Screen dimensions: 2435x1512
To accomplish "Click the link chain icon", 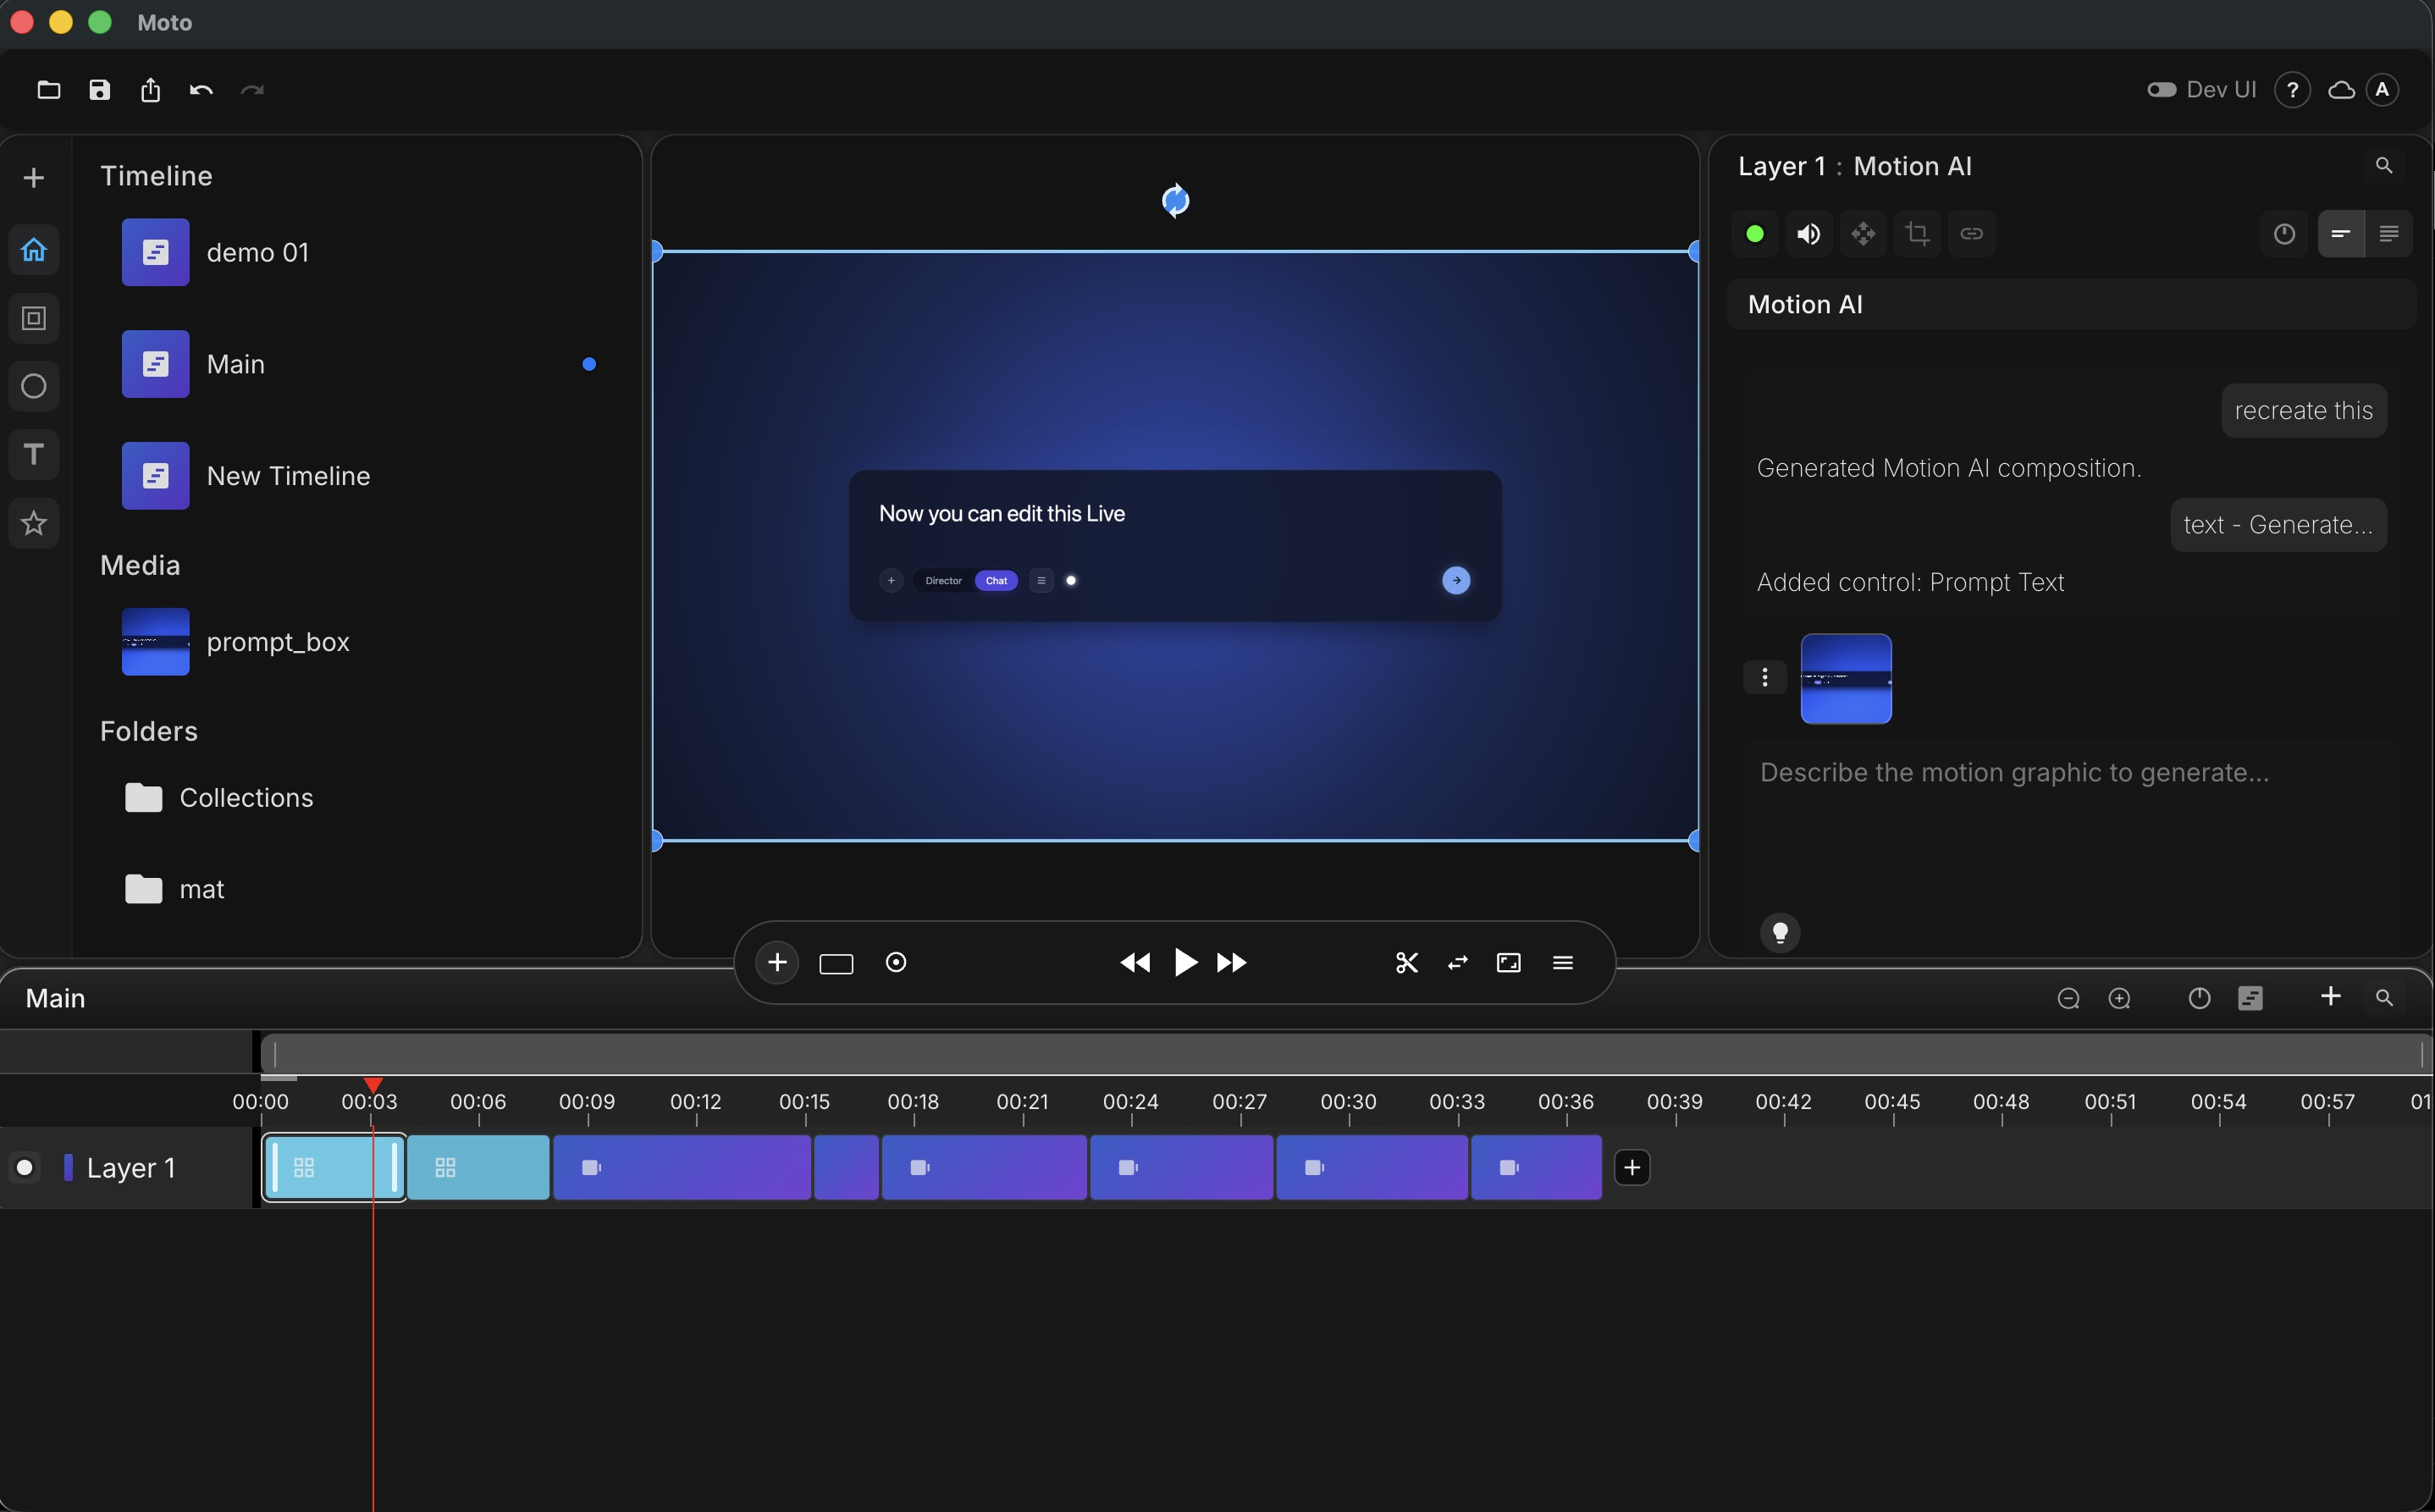I will (x=1971, y=234).
